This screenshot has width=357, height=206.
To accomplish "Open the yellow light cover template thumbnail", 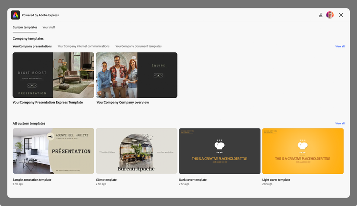I will tap(303, 151).
